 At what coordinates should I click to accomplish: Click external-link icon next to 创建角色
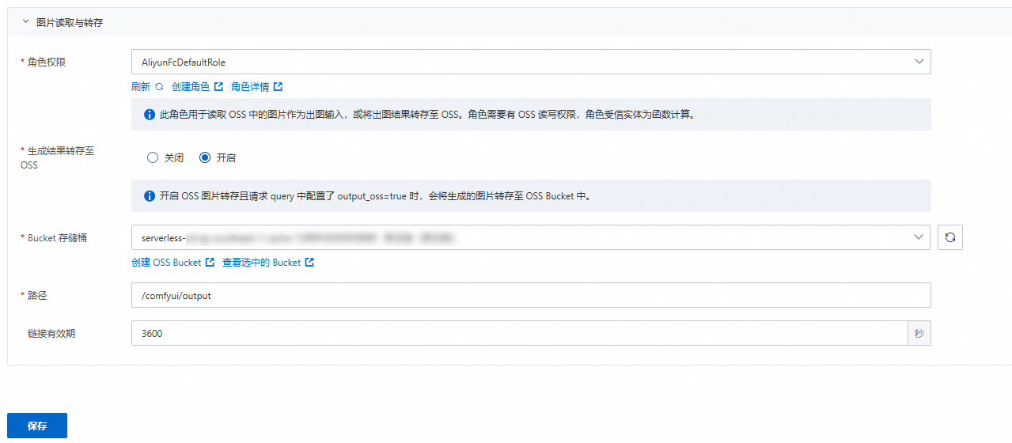pos(218,87)
